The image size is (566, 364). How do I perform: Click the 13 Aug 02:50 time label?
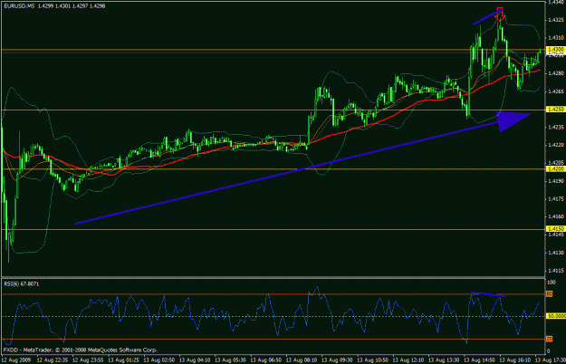(159, 360)
